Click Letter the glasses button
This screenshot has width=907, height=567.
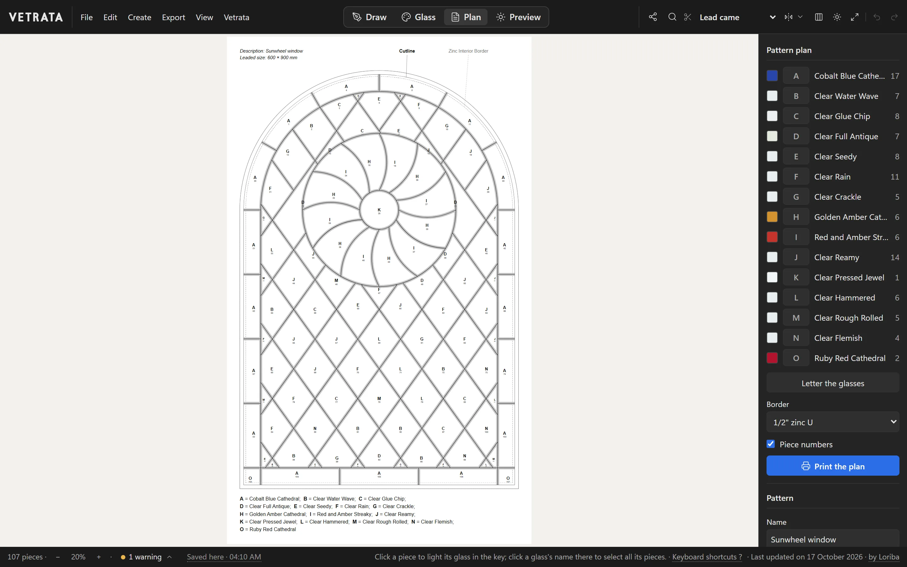[833, 383]
